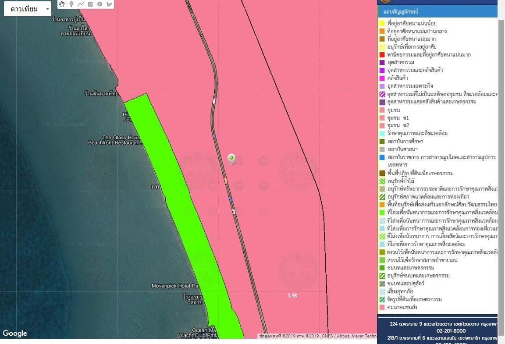This screenshot has height=344, width=505.
Task: Select the draw polygon tool
Action: point(109,4)
